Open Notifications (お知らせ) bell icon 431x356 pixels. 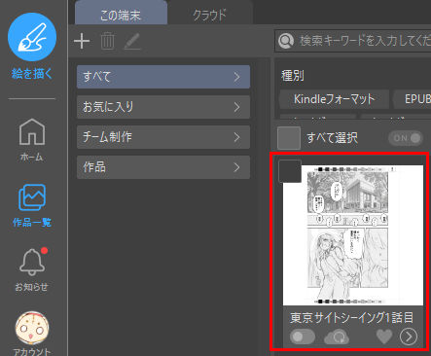32,261
